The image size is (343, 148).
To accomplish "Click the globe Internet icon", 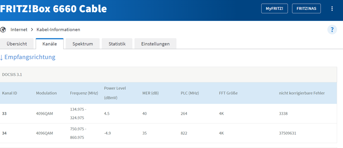I will pyautogui.click(x=3, y=30).
